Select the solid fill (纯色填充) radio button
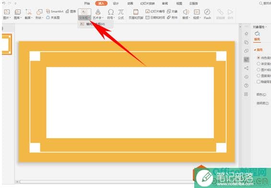The height and width of the screenshot is (188, 271). tap(259, 58)
